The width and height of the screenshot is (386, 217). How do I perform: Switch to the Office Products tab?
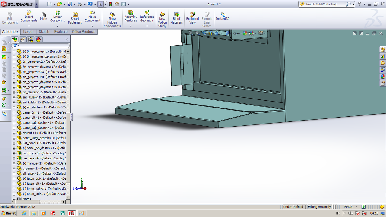(x=84, y=32)
